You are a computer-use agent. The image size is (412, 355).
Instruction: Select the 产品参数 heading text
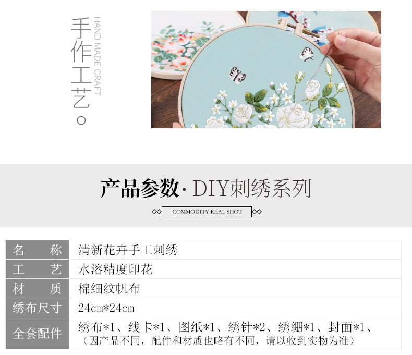(140, 188)
